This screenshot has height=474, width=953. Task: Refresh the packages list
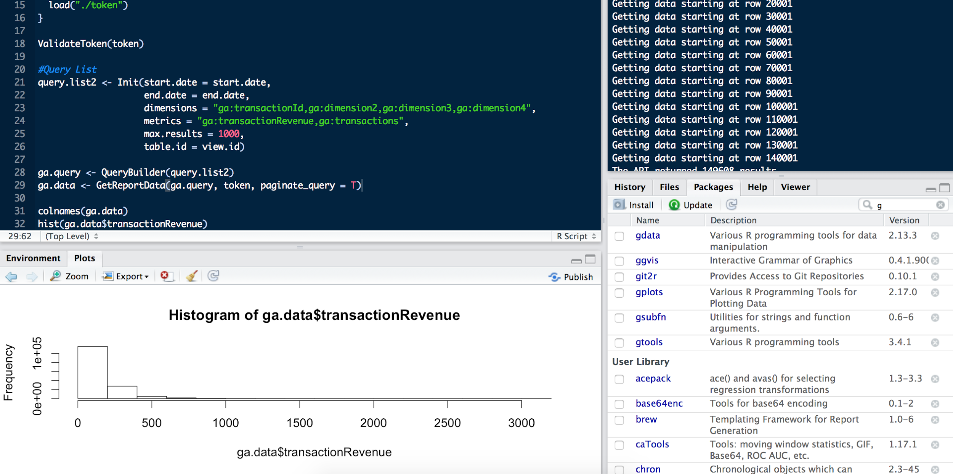731,205
